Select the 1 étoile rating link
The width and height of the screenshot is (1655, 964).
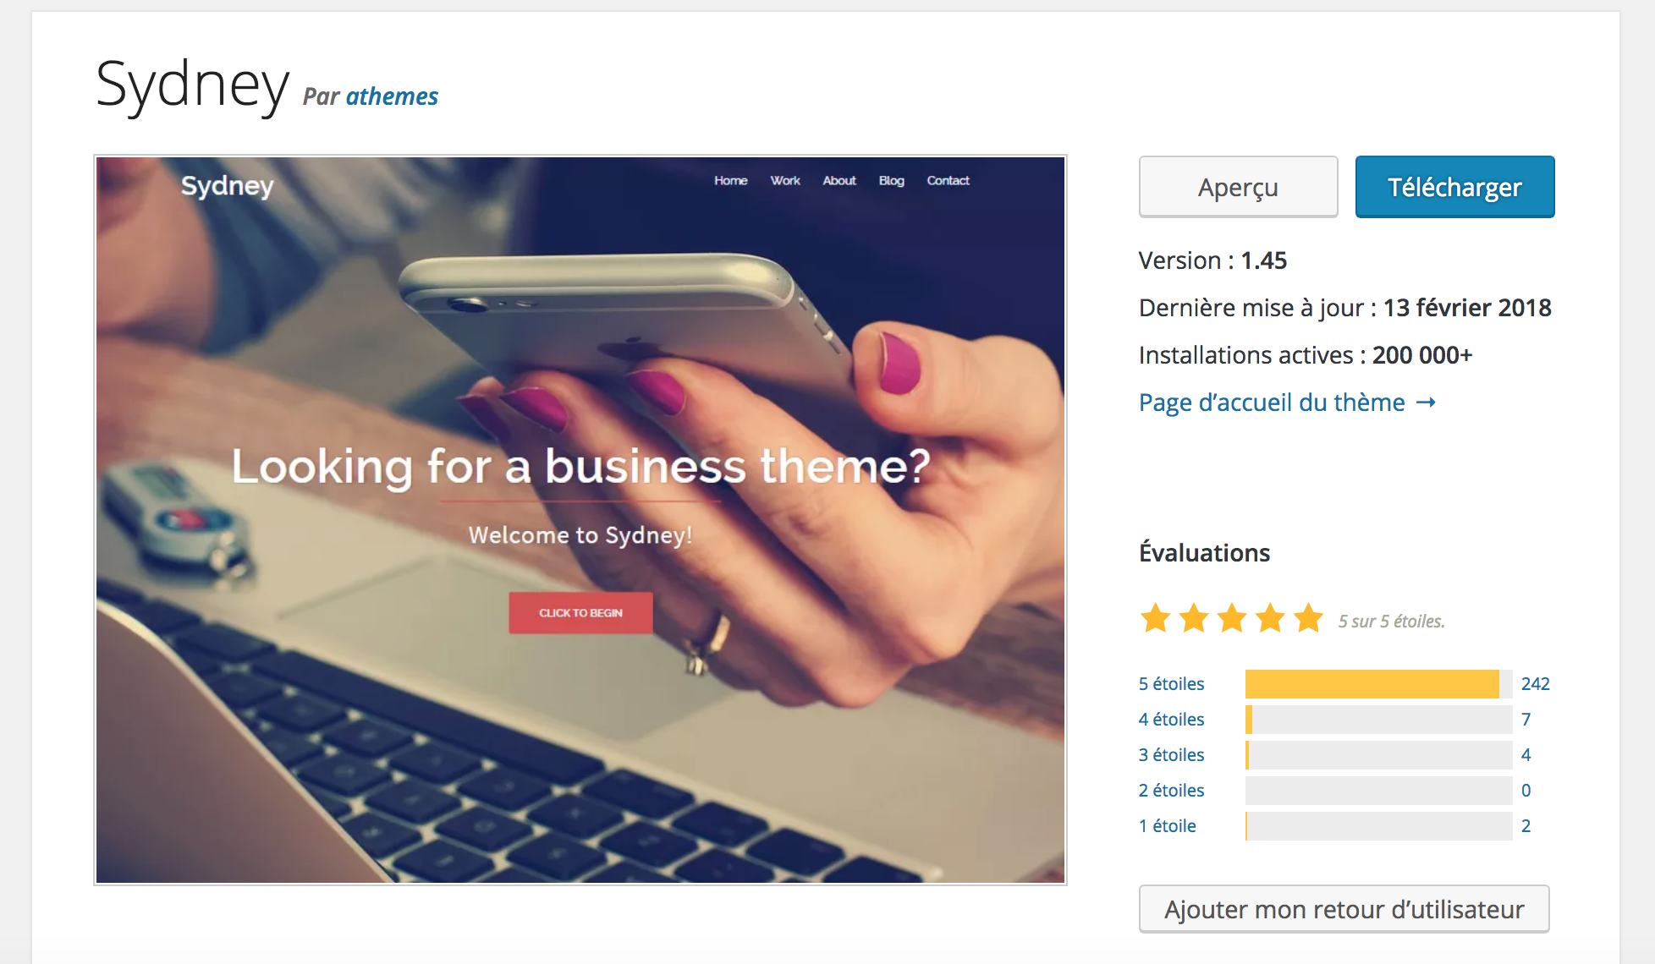click(1168, 825)
